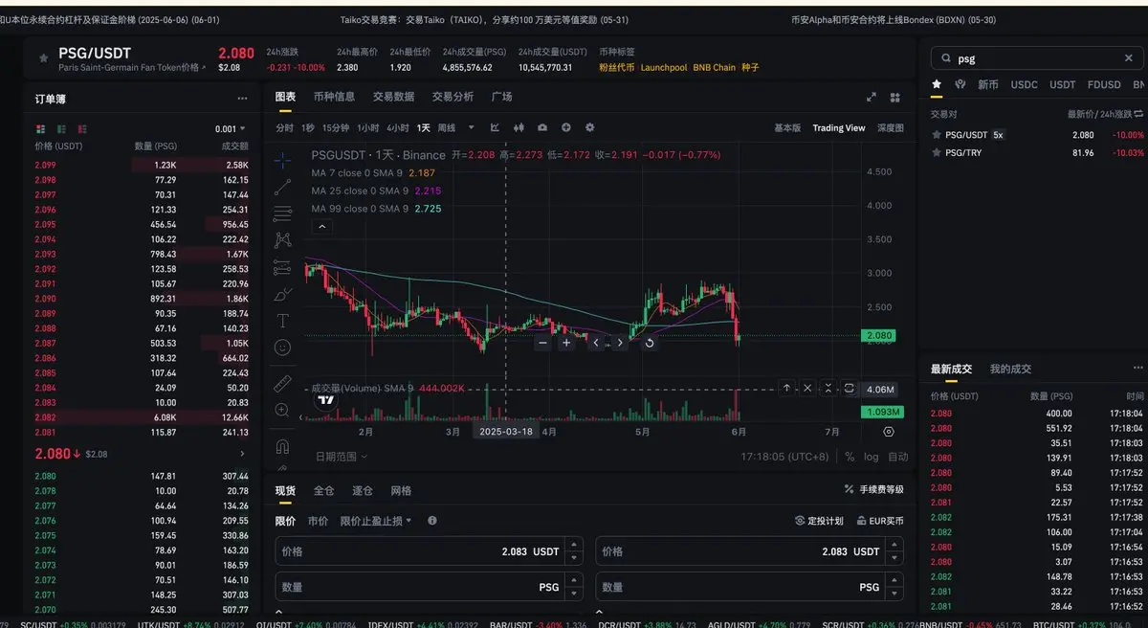Viewport: 1148px width, 628px height.
Task: Select the 1天 interval
Action: pos(423,128)
